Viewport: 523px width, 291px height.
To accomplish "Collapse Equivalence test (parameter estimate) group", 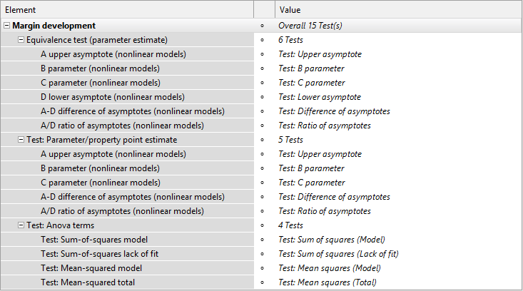I will (x=21, y=40).
